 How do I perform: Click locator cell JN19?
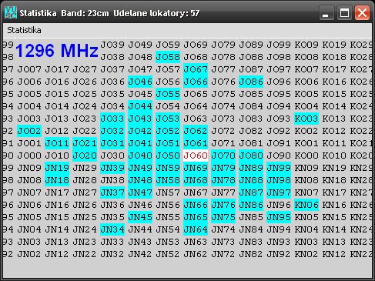tap(57, 168)
